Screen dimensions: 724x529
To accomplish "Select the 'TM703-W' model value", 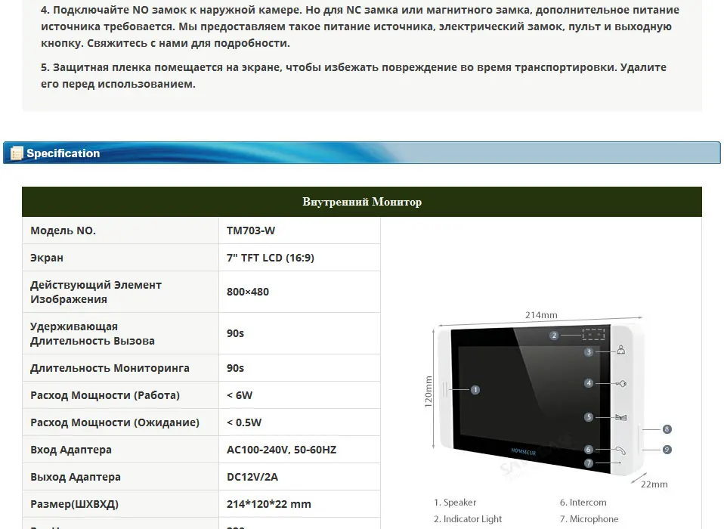I will (251, 230).
